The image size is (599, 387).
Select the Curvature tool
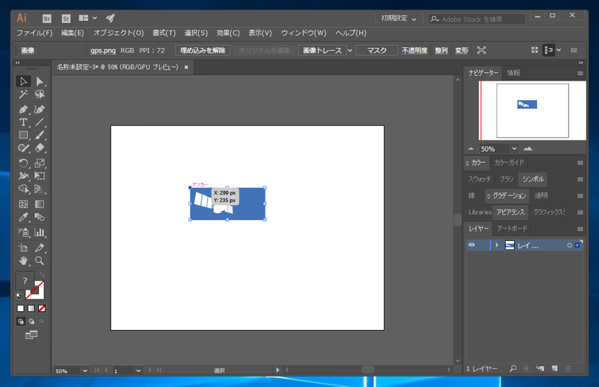tap(40, 109)
